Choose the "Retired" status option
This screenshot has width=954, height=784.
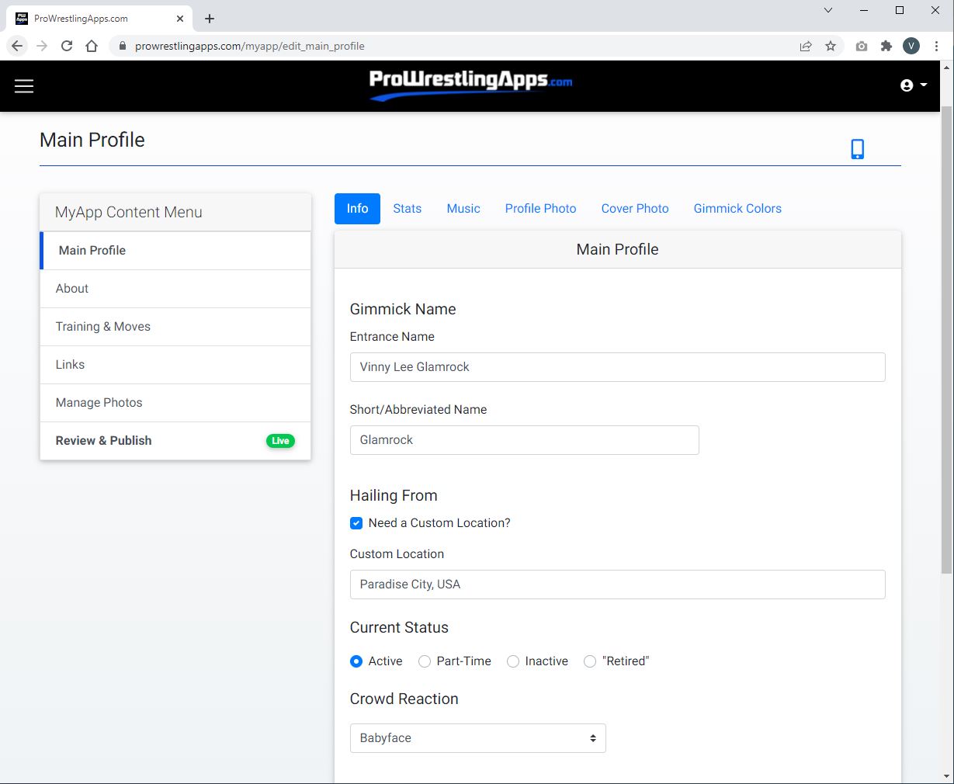590,661
